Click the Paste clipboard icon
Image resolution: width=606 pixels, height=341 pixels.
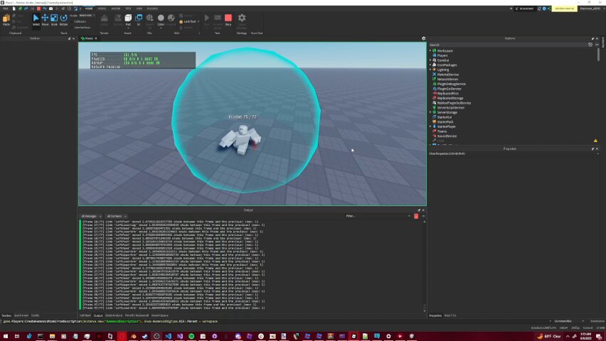6,20
